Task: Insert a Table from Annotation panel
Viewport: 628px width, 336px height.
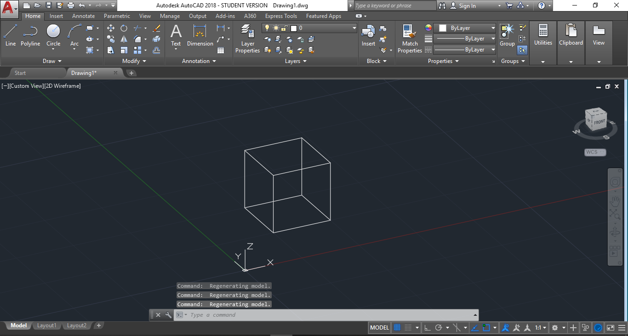Action: pos(221,50)
